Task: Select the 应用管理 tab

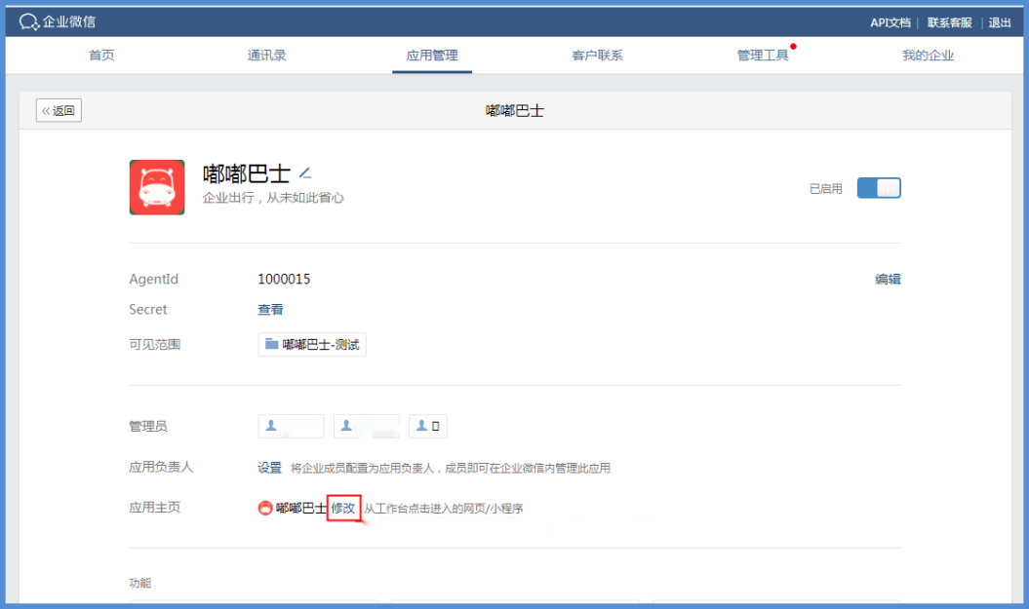Action: point(432,56)
